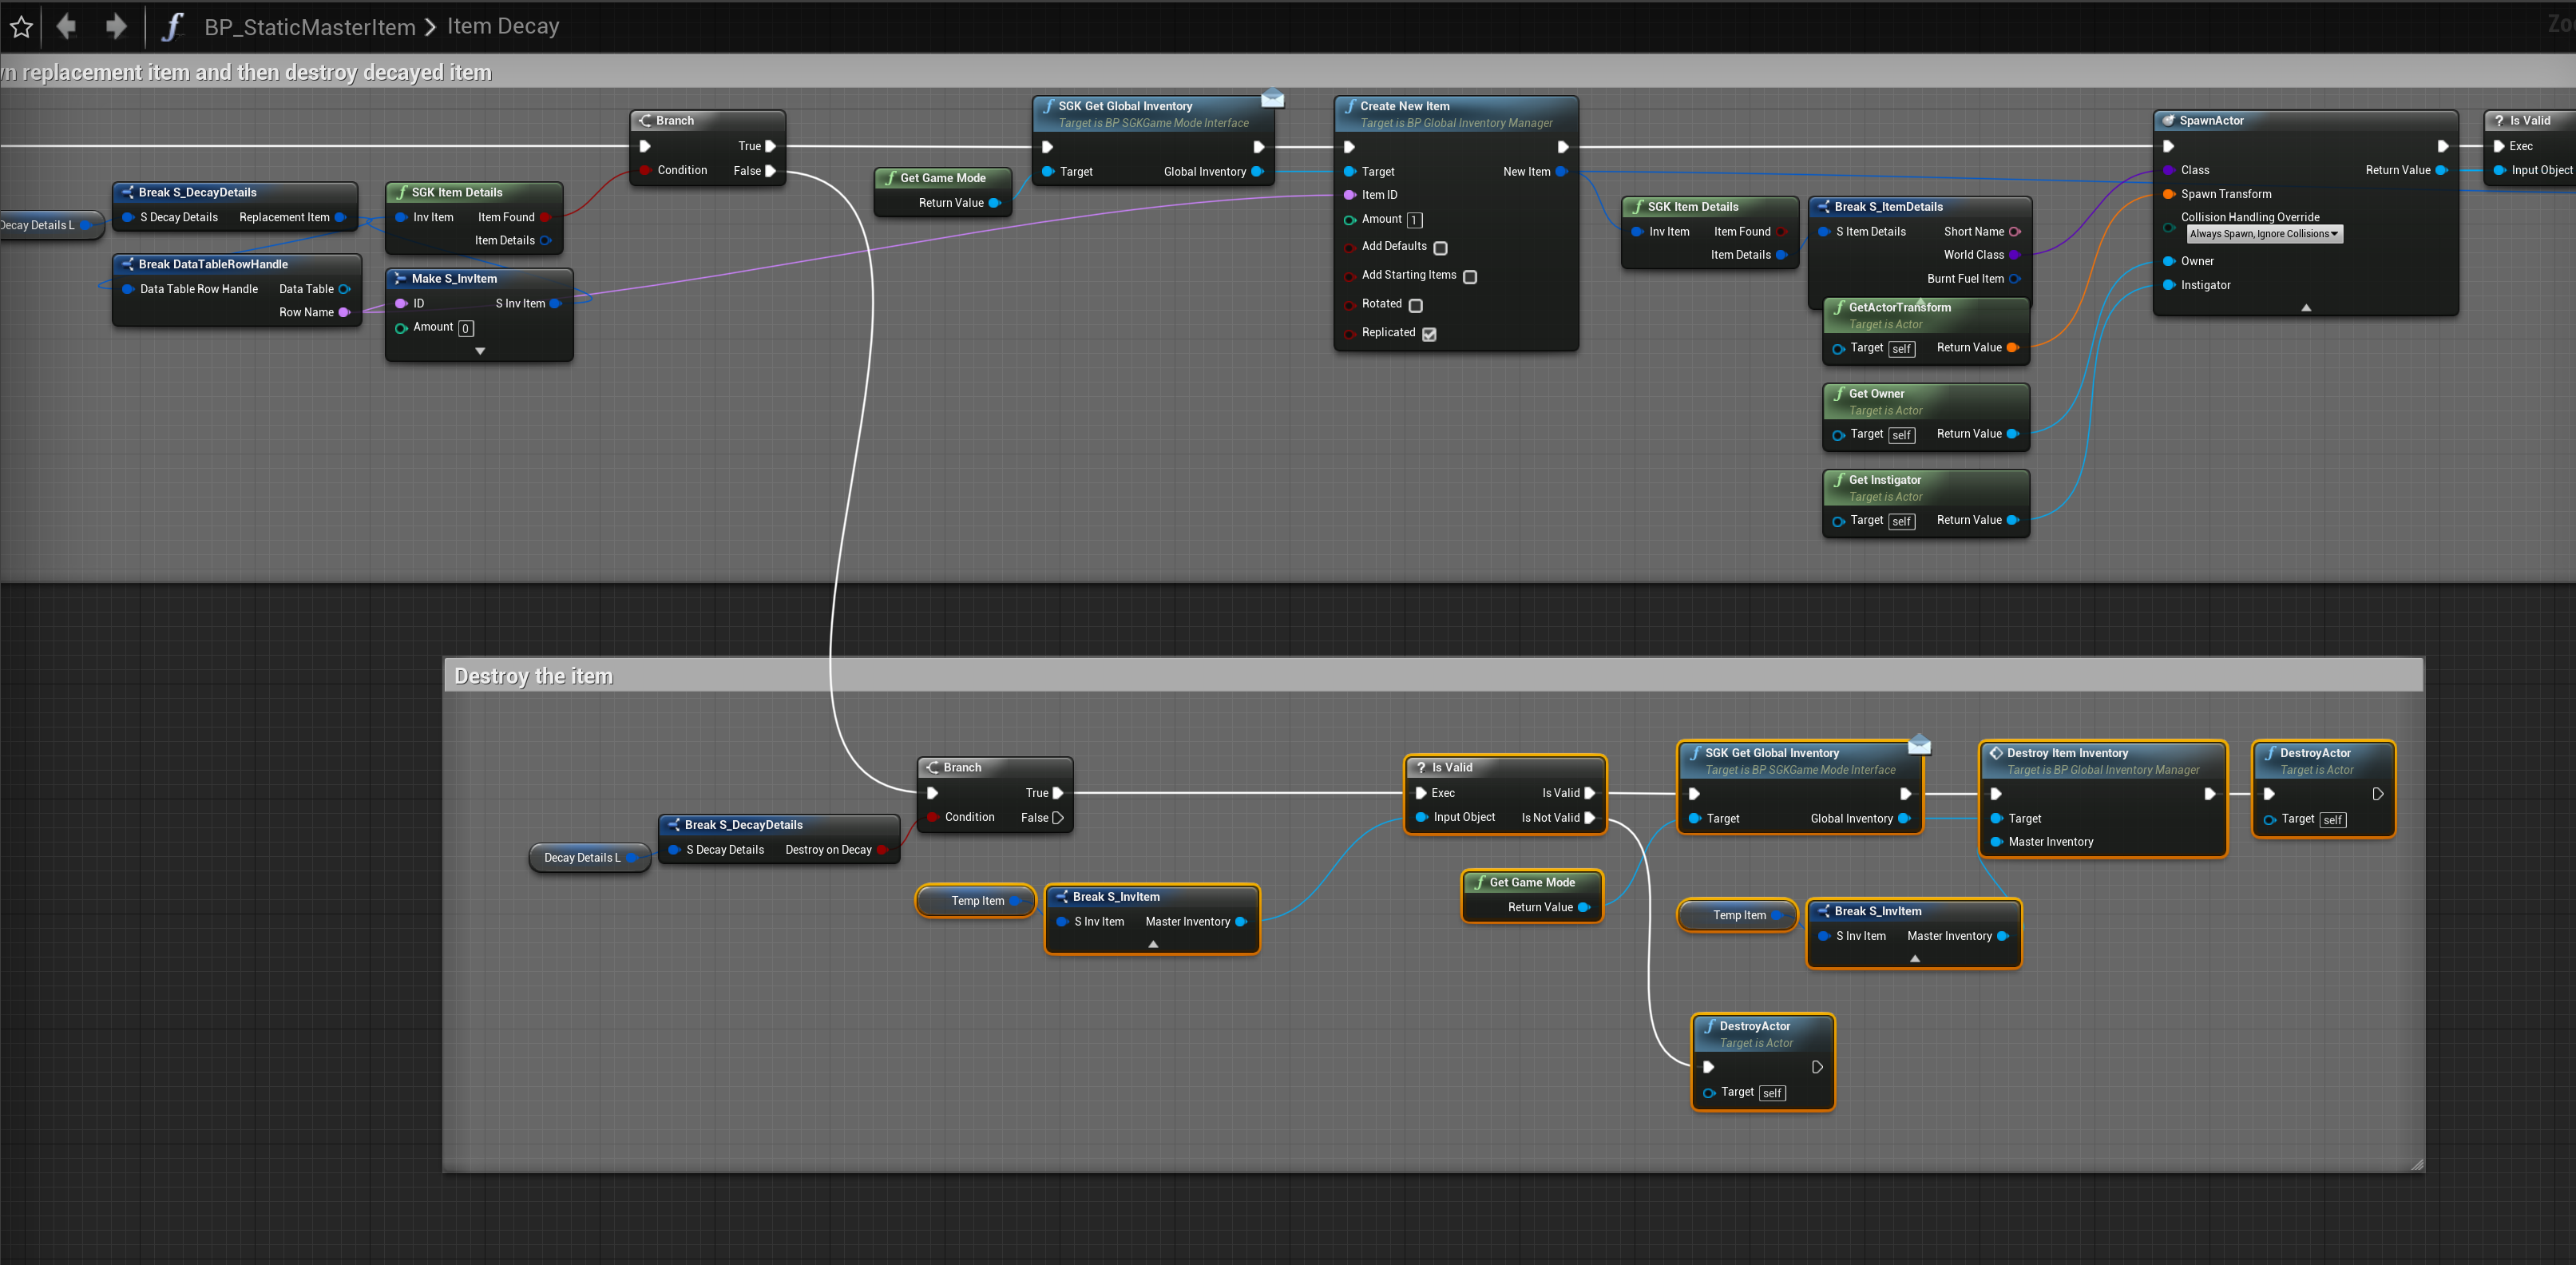Navigate forward with right arrow icon
This screenshot has width=2576, height=1265.
click(116, 27)
